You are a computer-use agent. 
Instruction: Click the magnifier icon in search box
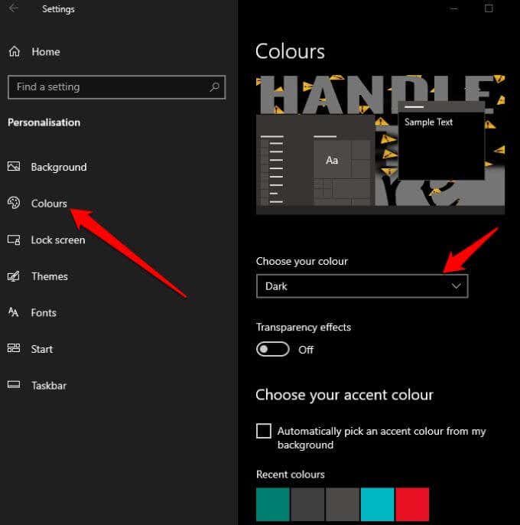pos(214,87)
